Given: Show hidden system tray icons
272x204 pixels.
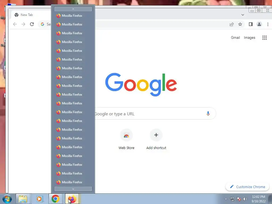Looking at the screenshot, I should pyautogui.click(x=226, y=199).
